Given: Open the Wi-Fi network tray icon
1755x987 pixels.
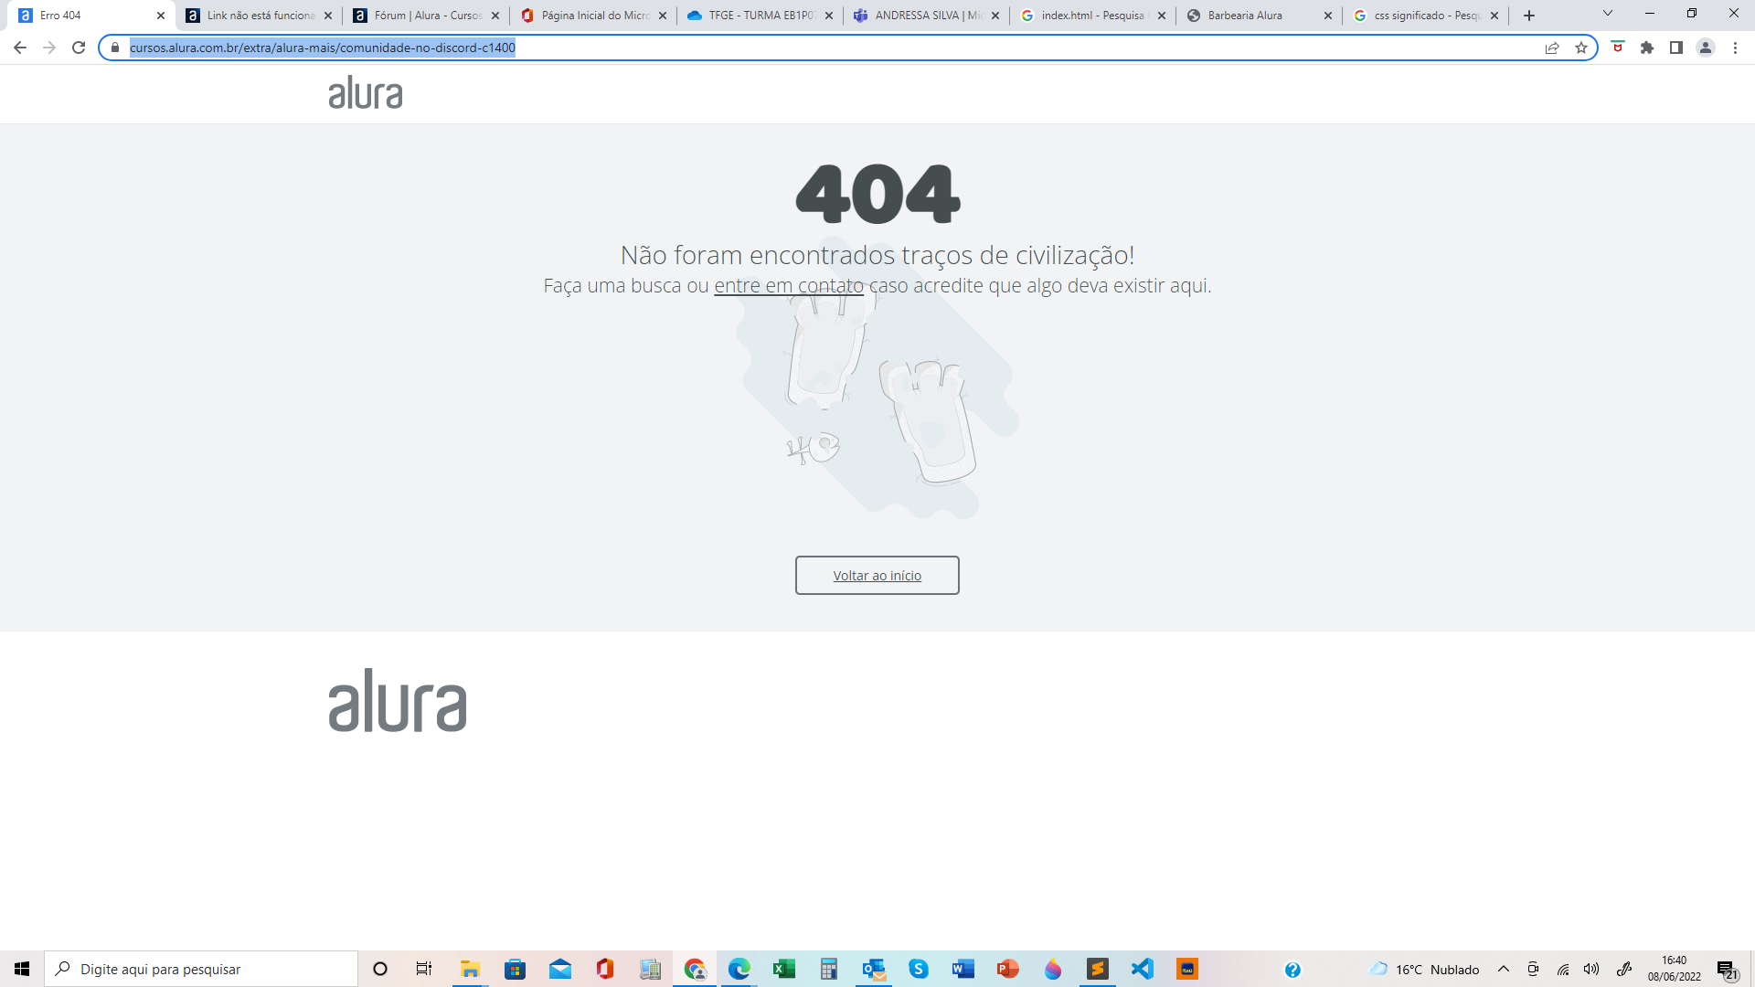Looking at the screenshot, I should click(x=1563, y=969).
